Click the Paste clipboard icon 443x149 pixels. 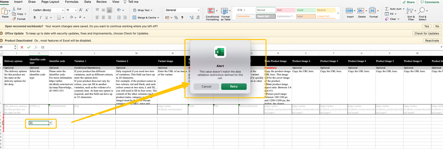pos(5,11)
